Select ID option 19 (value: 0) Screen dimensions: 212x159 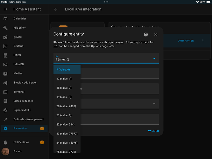tap(67, 97)
